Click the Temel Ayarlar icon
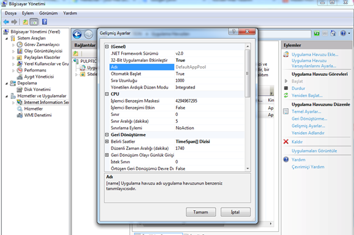Image resolution: width=354 pixels, height=235 pixels. [x=286, y=111]
